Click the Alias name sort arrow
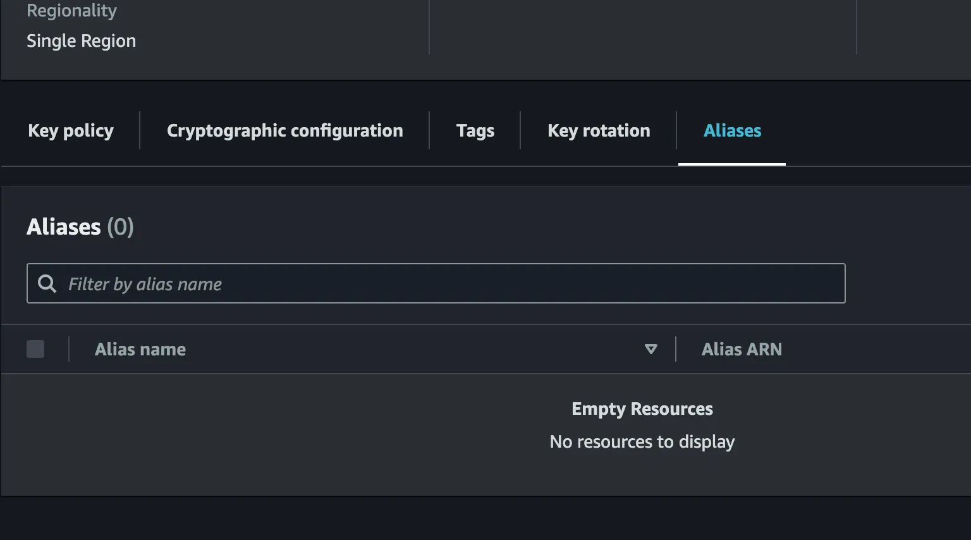This screenshot has height=540, width=971. 650,349
